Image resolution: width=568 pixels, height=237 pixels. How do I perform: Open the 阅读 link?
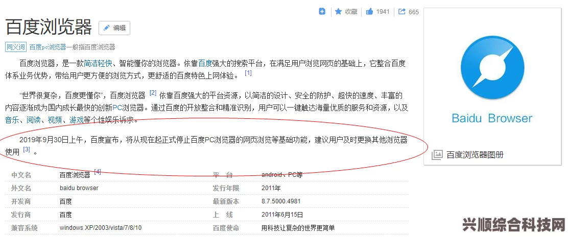point(33,120)
